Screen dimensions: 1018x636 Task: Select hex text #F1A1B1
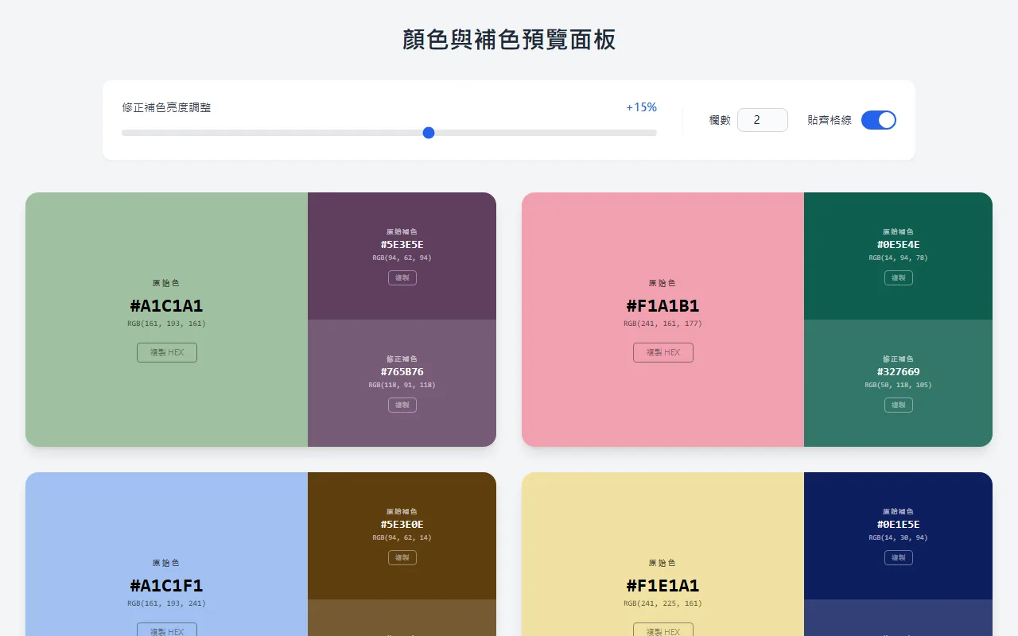(663, 306)
